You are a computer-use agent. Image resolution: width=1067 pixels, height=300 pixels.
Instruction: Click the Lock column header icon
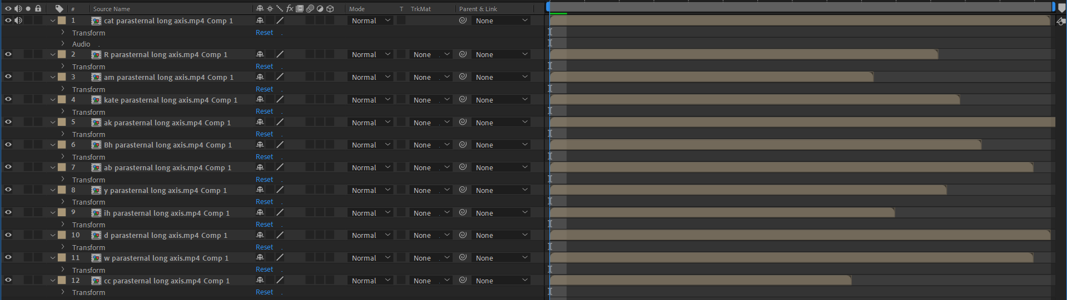coord(38,8)
